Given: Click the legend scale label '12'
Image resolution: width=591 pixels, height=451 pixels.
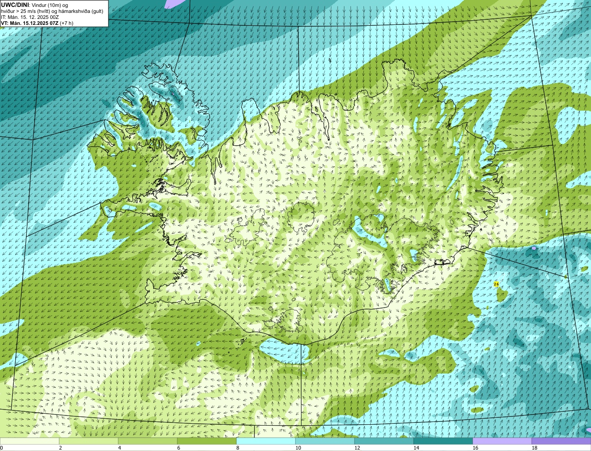Looking at the screenshot, I should click(357, 448).
